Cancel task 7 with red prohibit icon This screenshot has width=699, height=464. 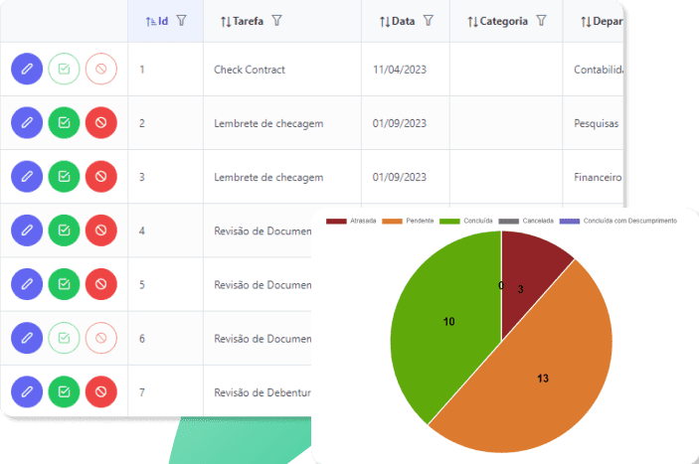101,391
